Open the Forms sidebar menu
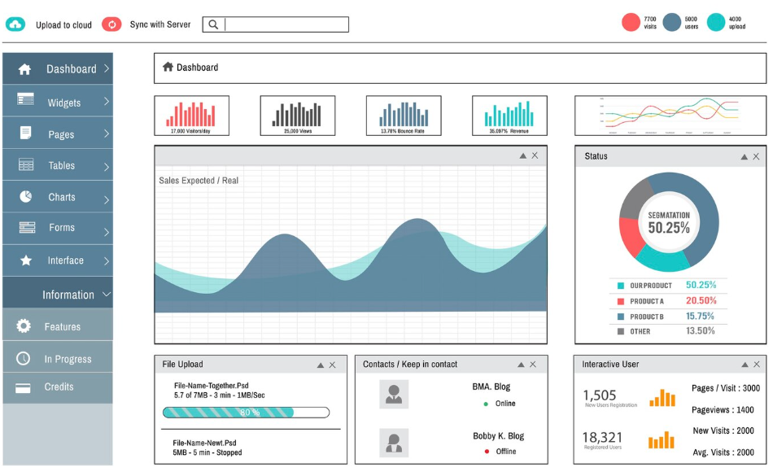The width and height of the screenshot is (773, 472). pos(58,228)
